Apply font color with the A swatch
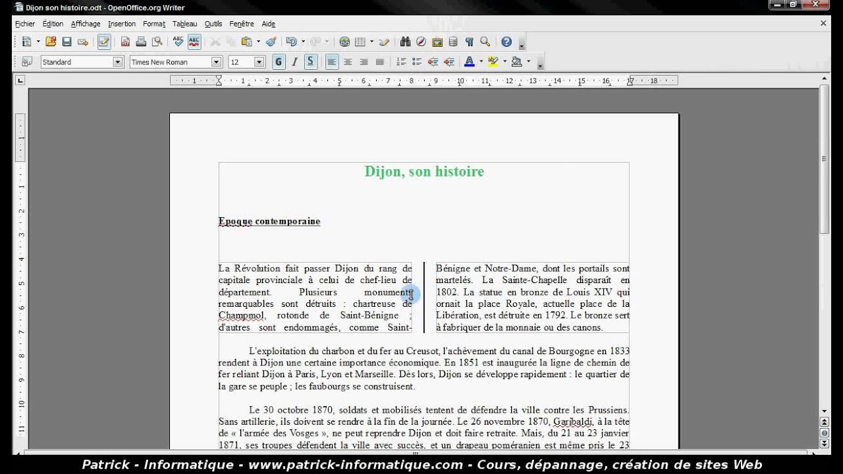This screenshot has height=474, width=843. pyautogui.click(x=469, y=62)
